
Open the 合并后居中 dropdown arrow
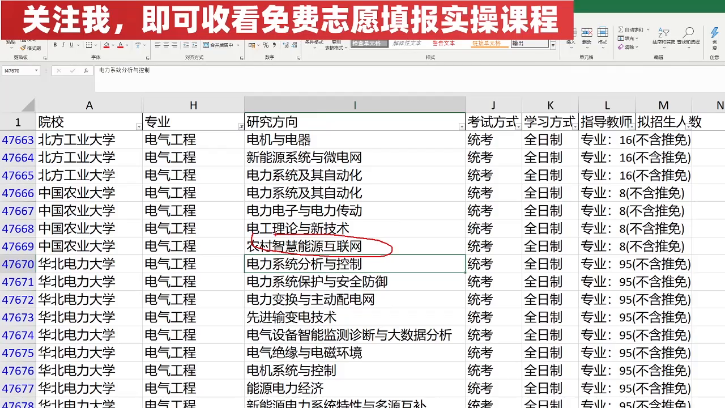(x=238, y=45)
